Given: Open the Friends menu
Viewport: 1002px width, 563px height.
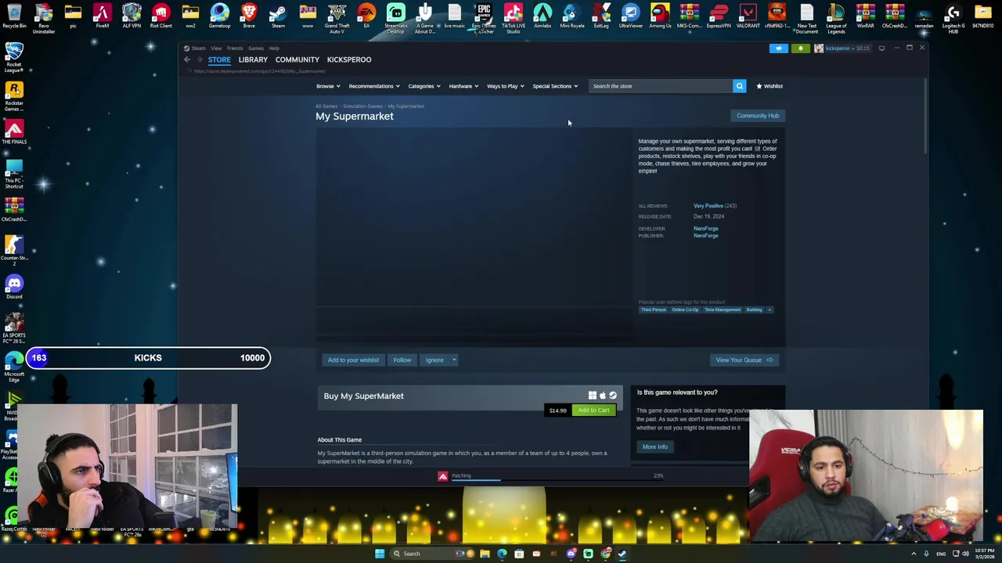Looking at the screenshot, I should (235, 48).
